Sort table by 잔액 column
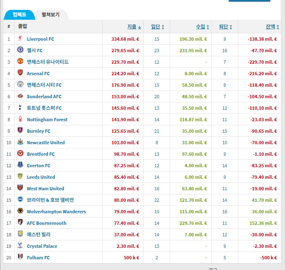 point(272,27)
